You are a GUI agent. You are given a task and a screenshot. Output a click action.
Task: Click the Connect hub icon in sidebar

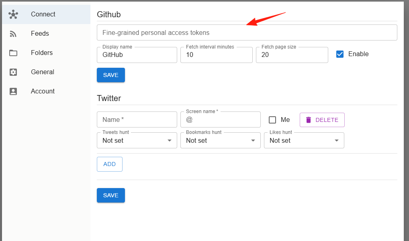13,14
